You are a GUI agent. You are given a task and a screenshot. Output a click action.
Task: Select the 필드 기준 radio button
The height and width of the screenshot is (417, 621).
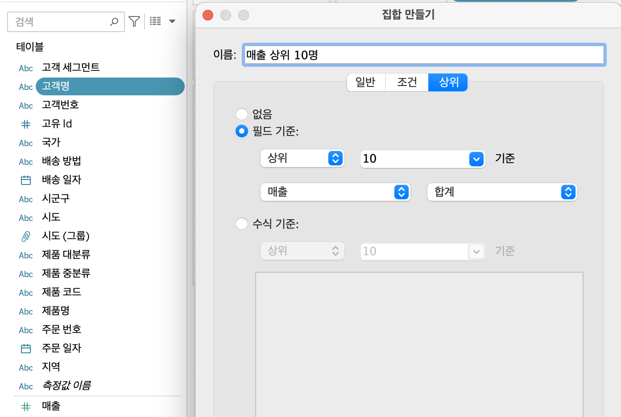point(242,131)
